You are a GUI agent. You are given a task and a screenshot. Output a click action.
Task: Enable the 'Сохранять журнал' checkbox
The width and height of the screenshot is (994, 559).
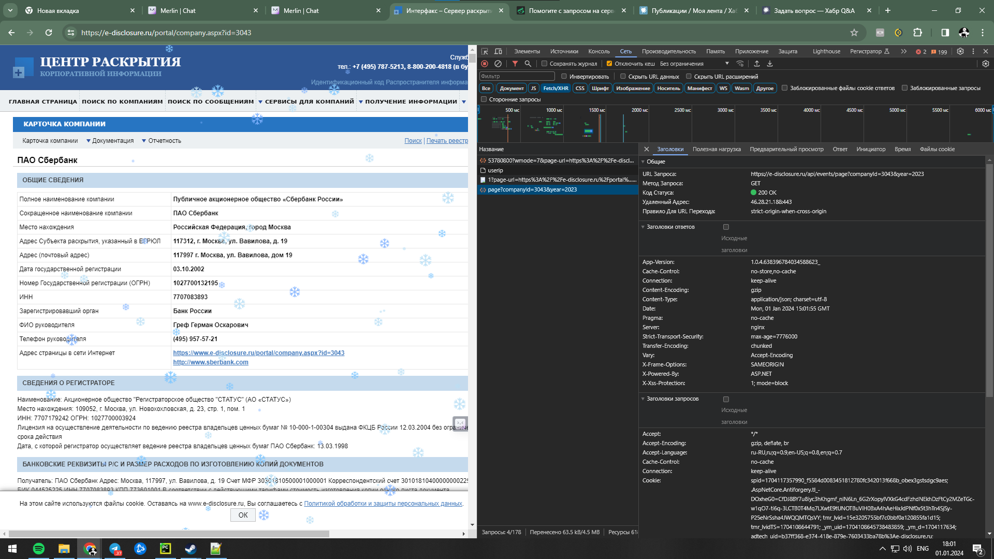[544, 64]
